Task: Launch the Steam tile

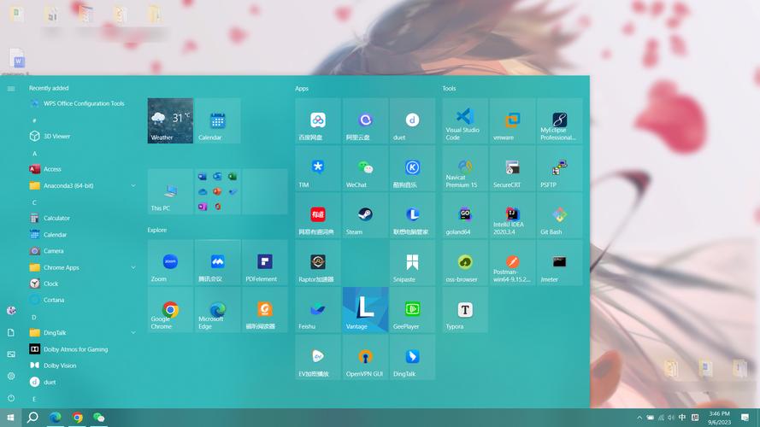Action: coord(365,215)
